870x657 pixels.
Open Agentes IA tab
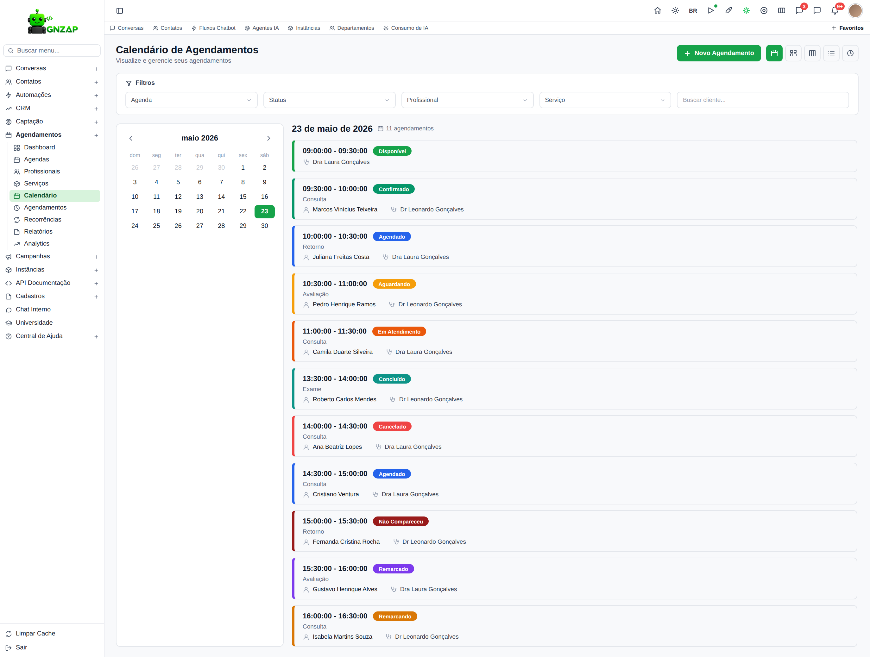[262, 28]
